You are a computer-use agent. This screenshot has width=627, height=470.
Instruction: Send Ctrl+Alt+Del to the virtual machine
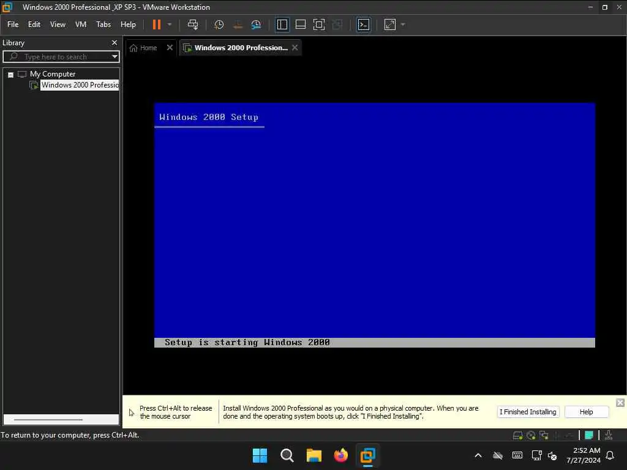coord(193,24)
